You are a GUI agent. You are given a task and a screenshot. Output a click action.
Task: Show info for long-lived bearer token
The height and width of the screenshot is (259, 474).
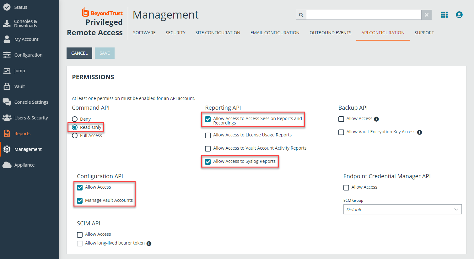coord(149,244)
